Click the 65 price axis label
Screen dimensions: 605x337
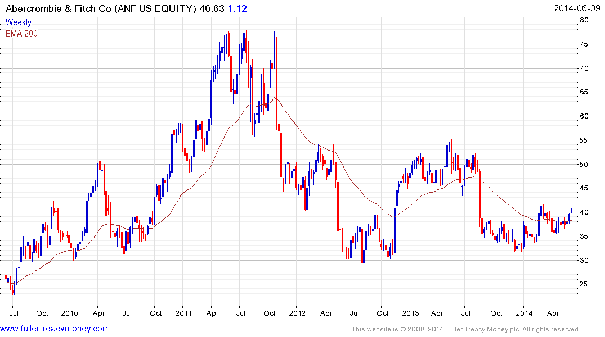pyautogui.click(x=584, y=92)
